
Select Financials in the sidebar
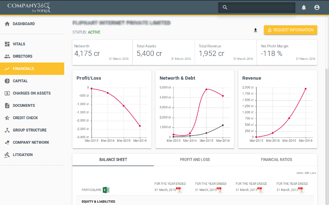[x=32, y=69]
